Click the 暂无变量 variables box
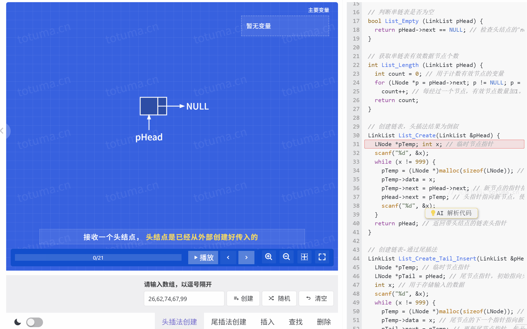Image resolution: width=527 pixels, height=329 pixels. coord(285,26)
